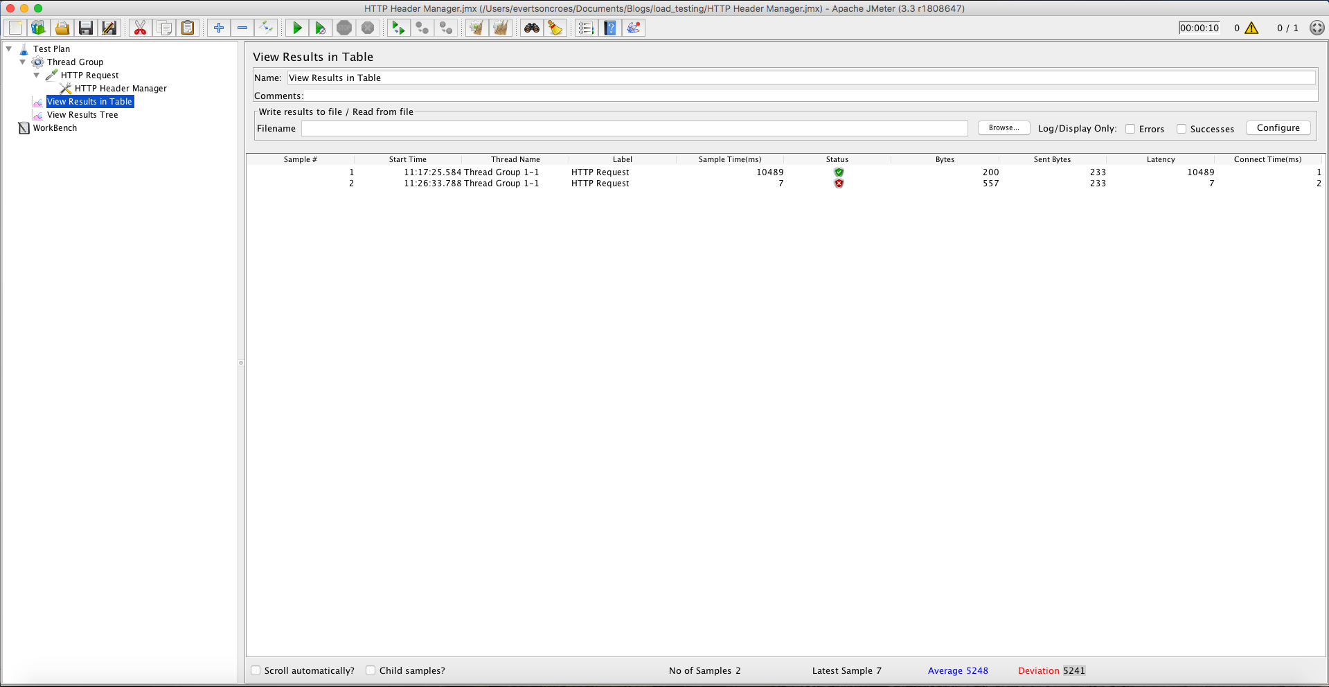The height and width of the screenshot is (687, 1329).
Task: Reset search with yellow broom icon
Action: point(555,28)
